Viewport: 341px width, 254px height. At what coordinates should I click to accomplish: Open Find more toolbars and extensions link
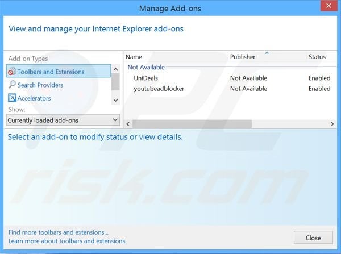(x=59, y=232)
